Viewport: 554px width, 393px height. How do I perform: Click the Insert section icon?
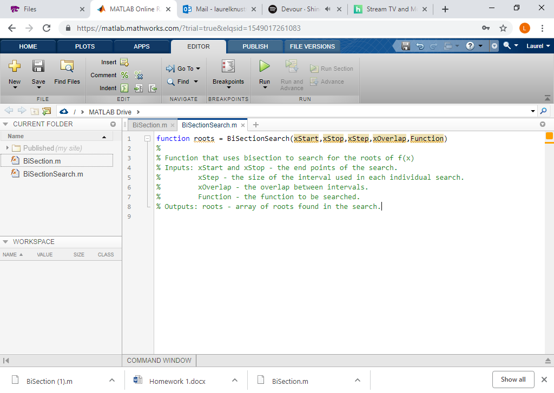(124, 63)
